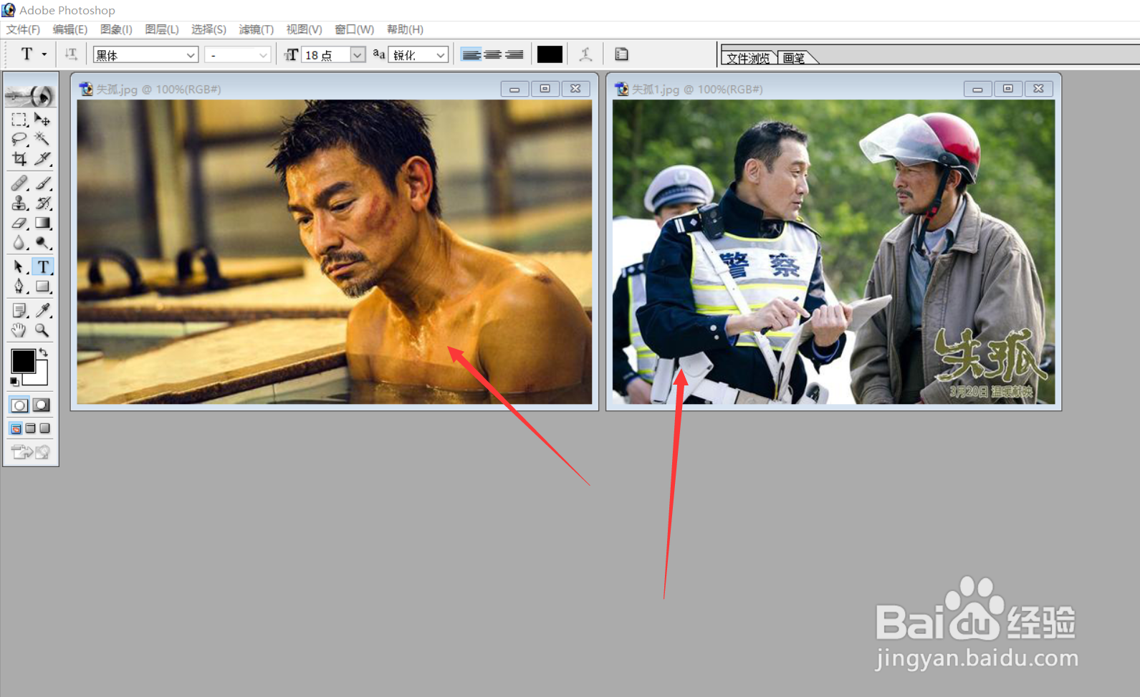Viewport: 1140px width, 697px height.
Task: Left align text
Action: pyautogui.click(x=471, y=54)
